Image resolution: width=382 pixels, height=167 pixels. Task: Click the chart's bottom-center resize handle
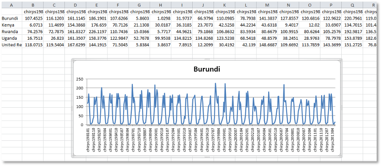click(207, 157)
